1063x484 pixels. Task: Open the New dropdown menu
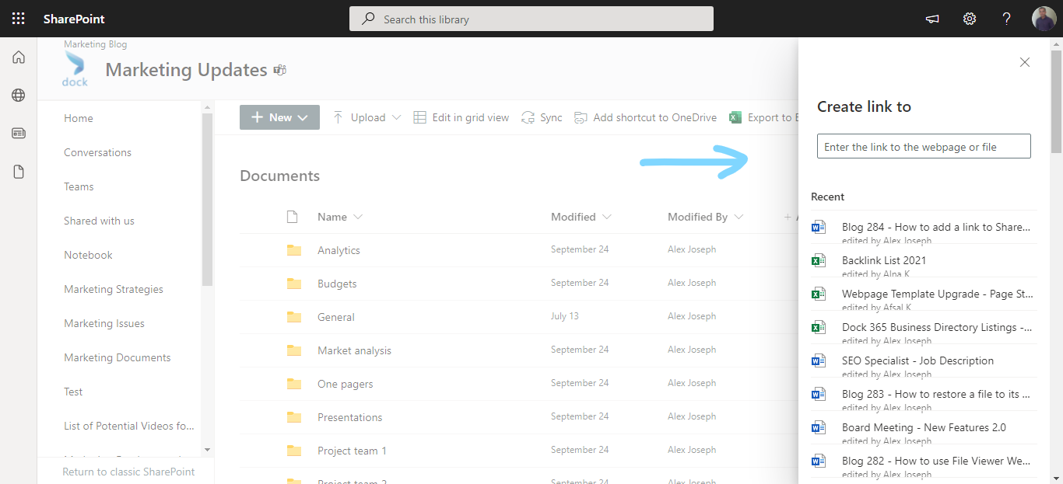point(279,117)
